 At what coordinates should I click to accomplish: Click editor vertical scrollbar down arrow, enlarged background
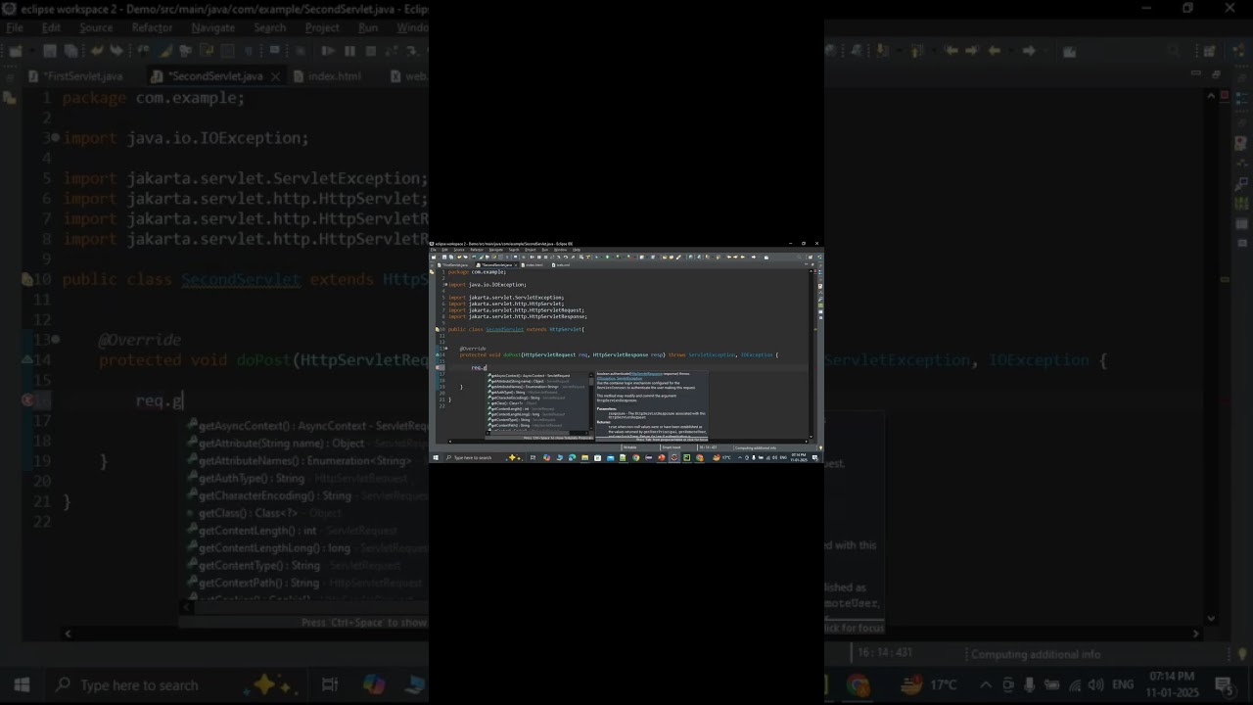tap(1212, 619)
